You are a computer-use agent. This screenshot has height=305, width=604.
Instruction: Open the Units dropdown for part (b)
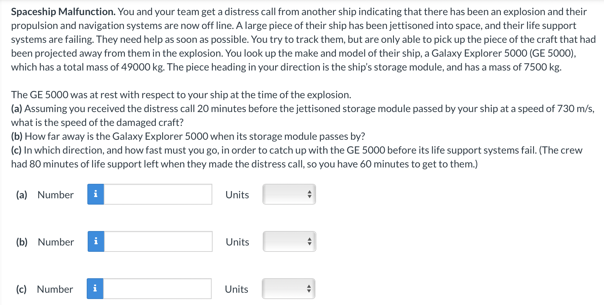pyautogui.click(x=289, y=242)
